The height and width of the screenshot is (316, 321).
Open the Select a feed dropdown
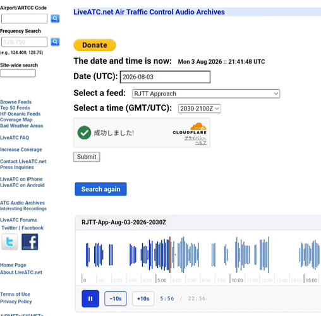206,94
